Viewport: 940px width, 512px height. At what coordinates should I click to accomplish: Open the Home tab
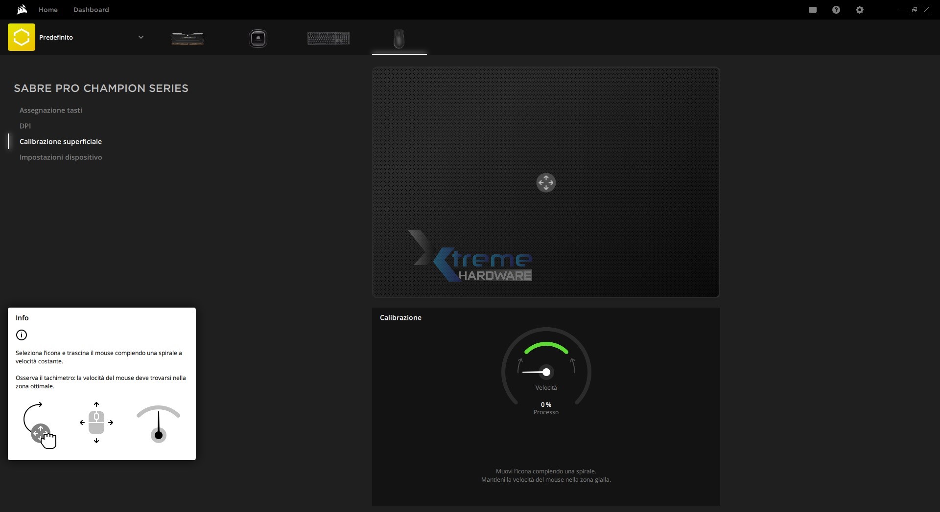pyautogui.click(x=48, y=10)
